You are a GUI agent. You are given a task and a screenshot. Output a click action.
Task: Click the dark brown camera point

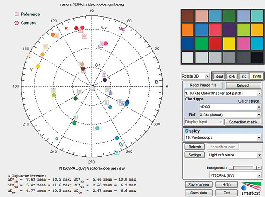click(x=83, y=68)
